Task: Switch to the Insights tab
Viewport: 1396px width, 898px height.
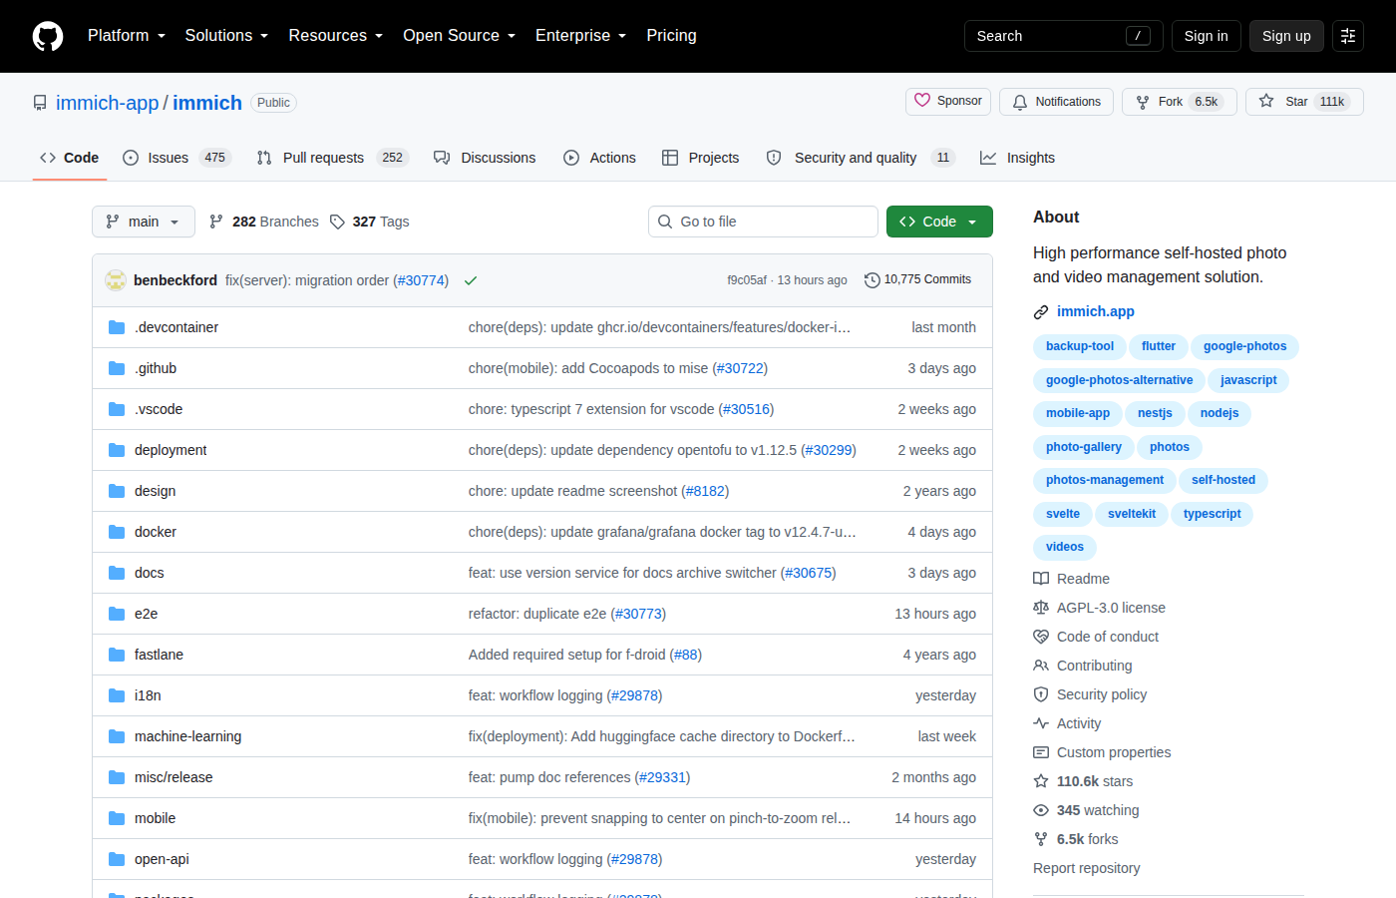Action: 1017,158
